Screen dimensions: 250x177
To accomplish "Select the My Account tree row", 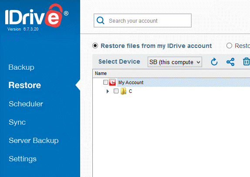I will (x=183, y=82).
